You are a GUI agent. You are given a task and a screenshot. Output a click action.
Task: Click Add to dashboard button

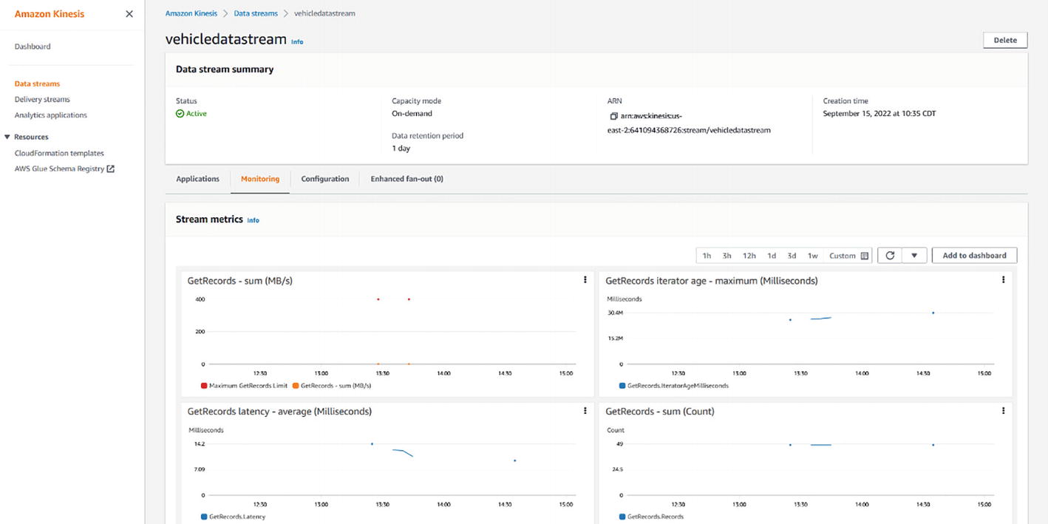(974, 256)
